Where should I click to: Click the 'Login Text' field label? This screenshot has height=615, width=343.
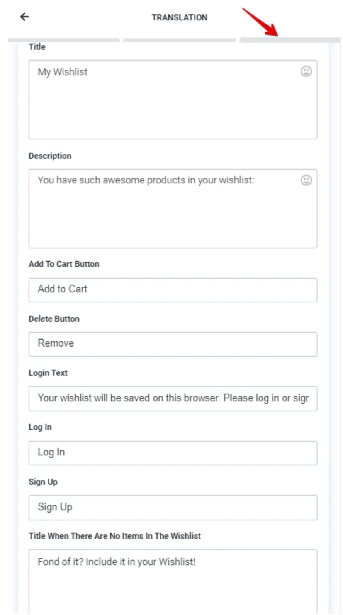48,373
